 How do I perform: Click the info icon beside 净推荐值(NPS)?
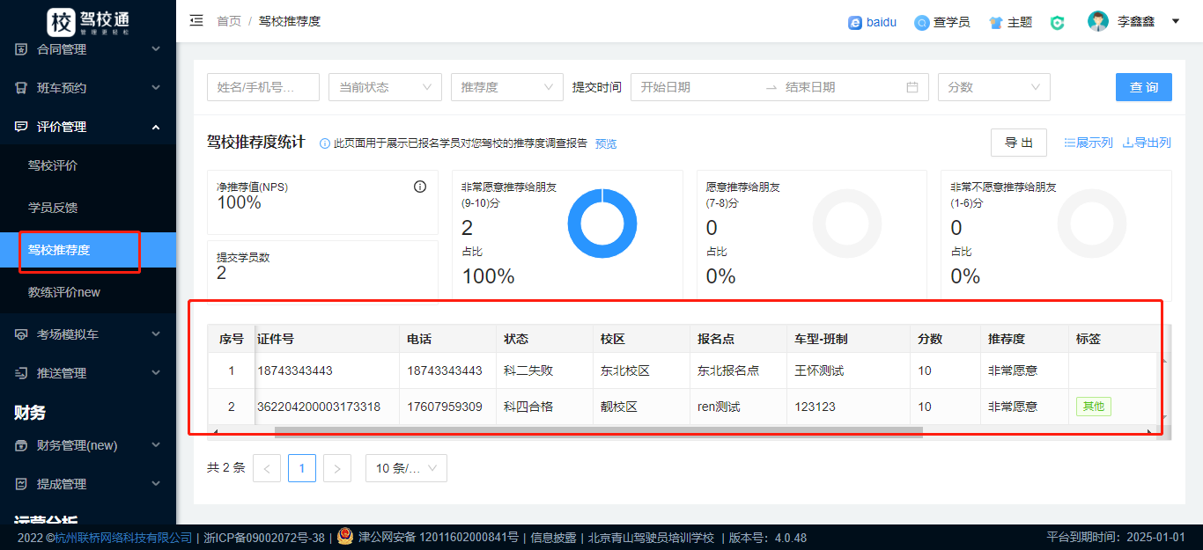[x=420, y=187]
